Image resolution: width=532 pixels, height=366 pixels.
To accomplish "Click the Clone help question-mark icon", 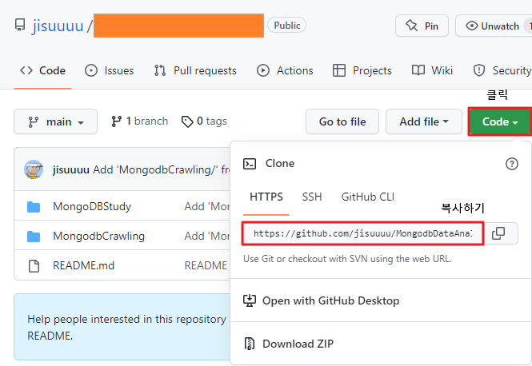I will click(x=512, y=164).
